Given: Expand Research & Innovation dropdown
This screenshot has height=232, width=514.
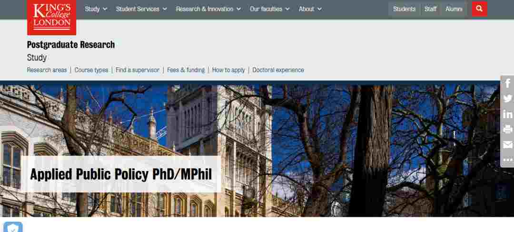Looking at the screenshot, I should pos(208,9).
